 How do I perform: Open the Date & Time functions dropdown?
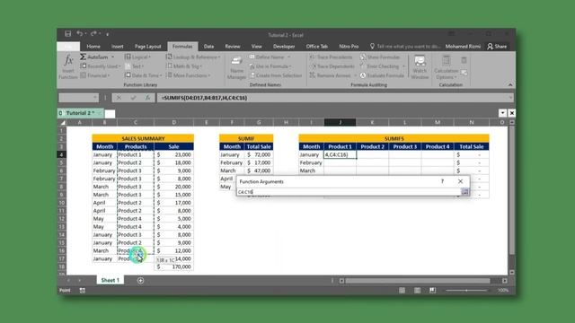tap(143, 75)
